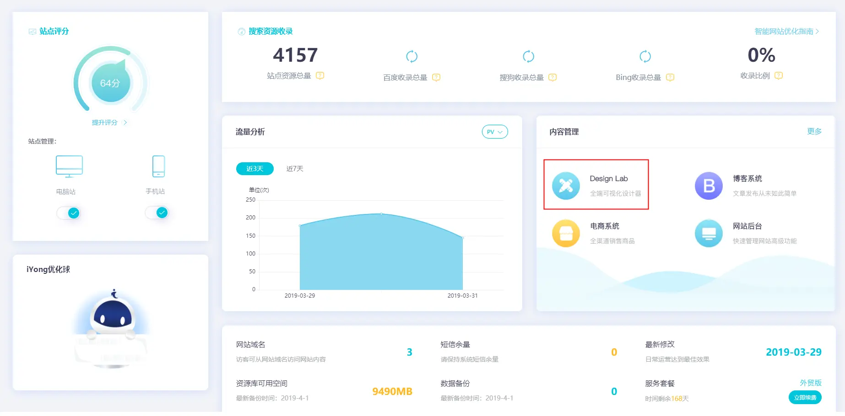The image size is (845, 416).
Task: Refresh the Bing收录总量 count
Action: (x=645, y=56)
